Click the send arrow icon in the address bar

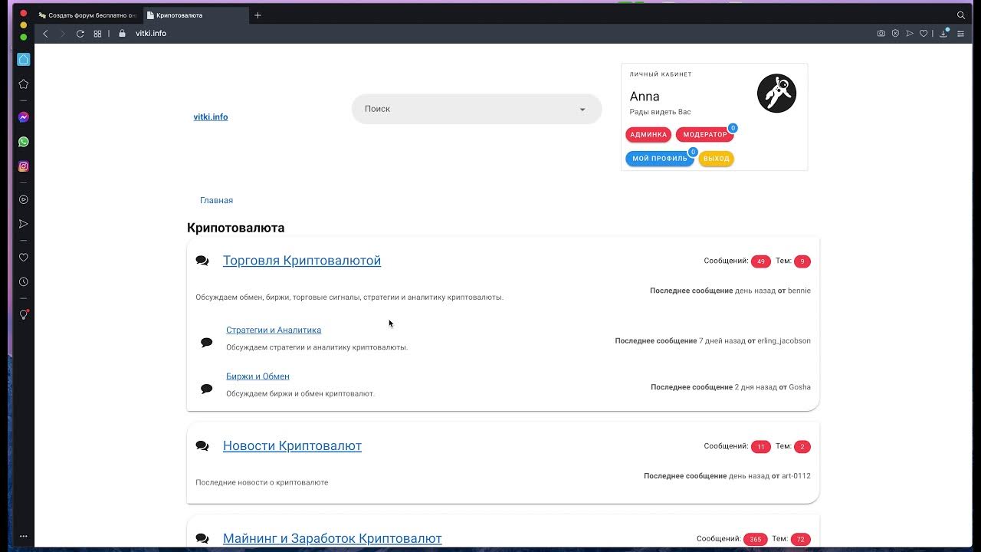910,34
